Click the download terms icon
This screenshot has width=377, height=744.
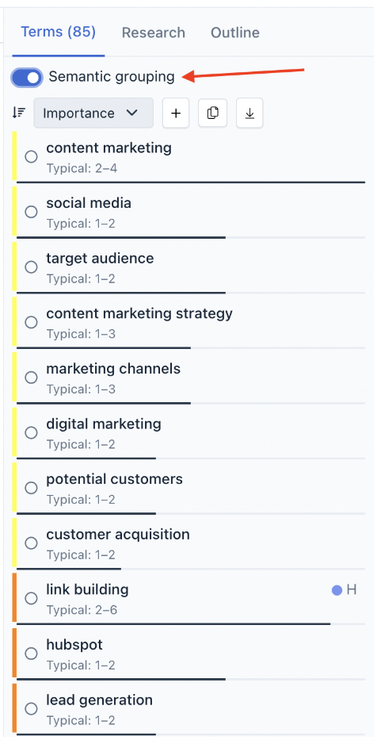click(x=249, y=113)
